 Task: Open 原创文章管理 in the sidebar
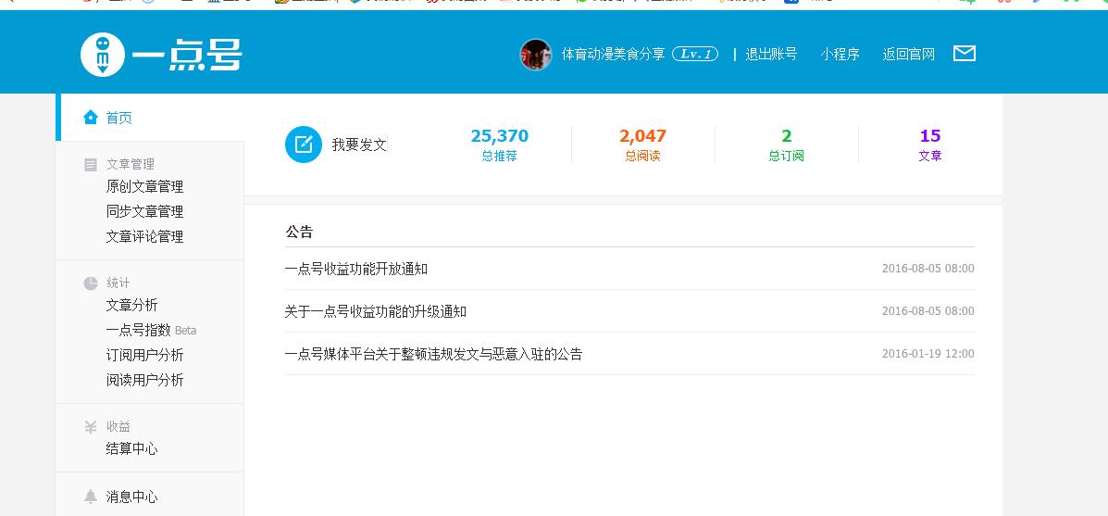click(x=144, y=186)
